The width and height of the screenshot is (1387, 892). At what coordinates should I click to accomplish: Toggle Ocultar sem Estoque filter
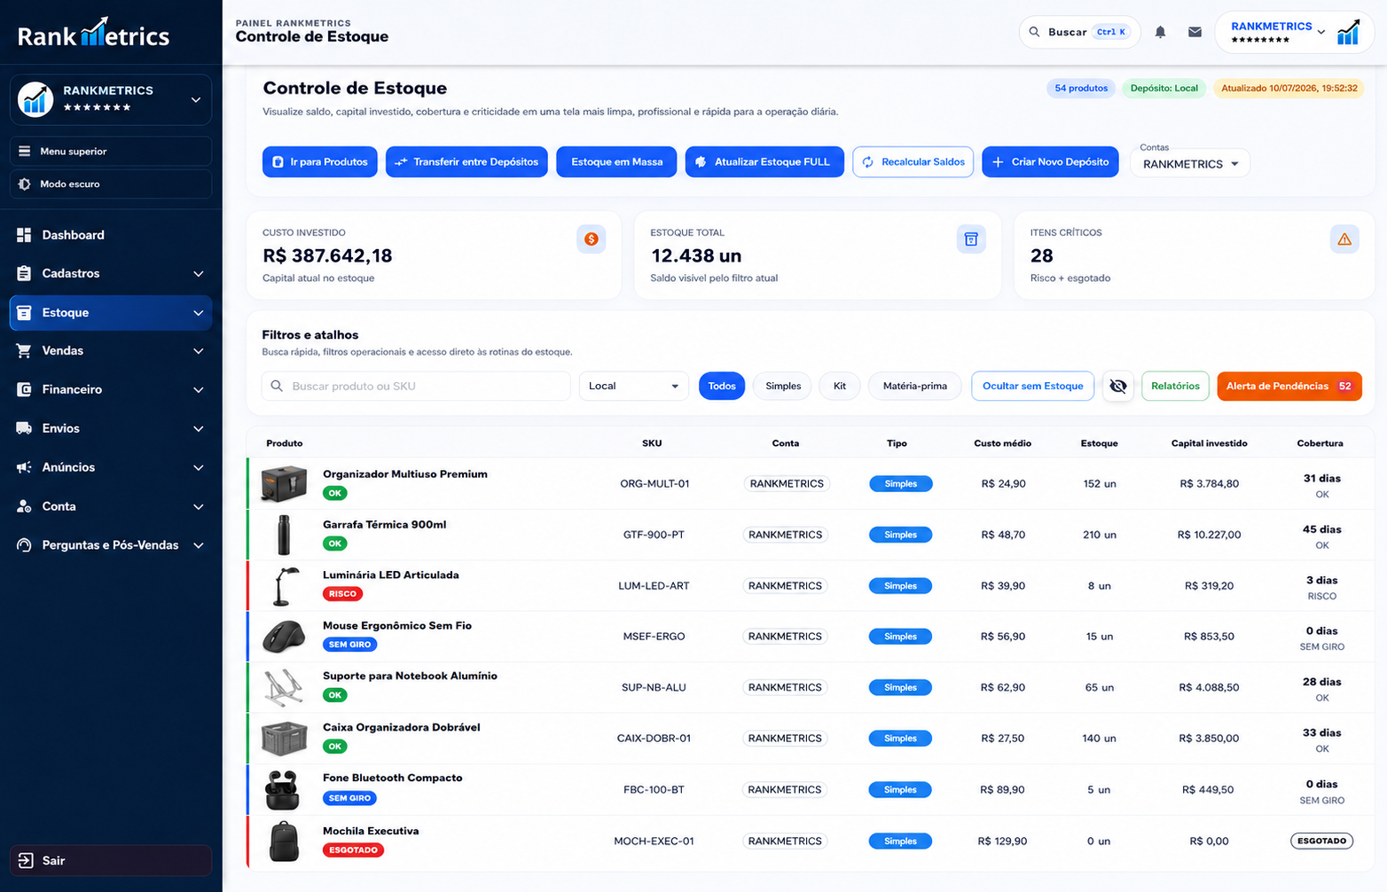pyautogui.click(x=1032, y=386)
